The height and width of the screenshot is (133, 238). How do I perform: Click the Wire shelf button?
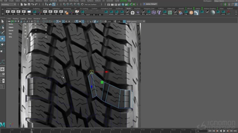[143, 12]
